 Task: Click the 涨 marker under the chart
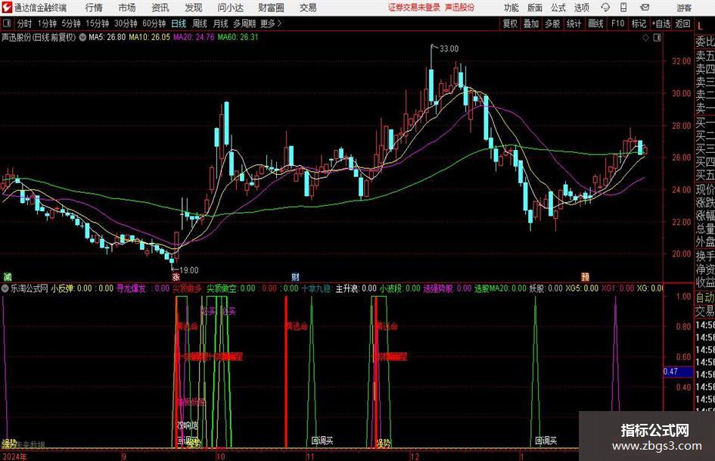pos(175,276)
